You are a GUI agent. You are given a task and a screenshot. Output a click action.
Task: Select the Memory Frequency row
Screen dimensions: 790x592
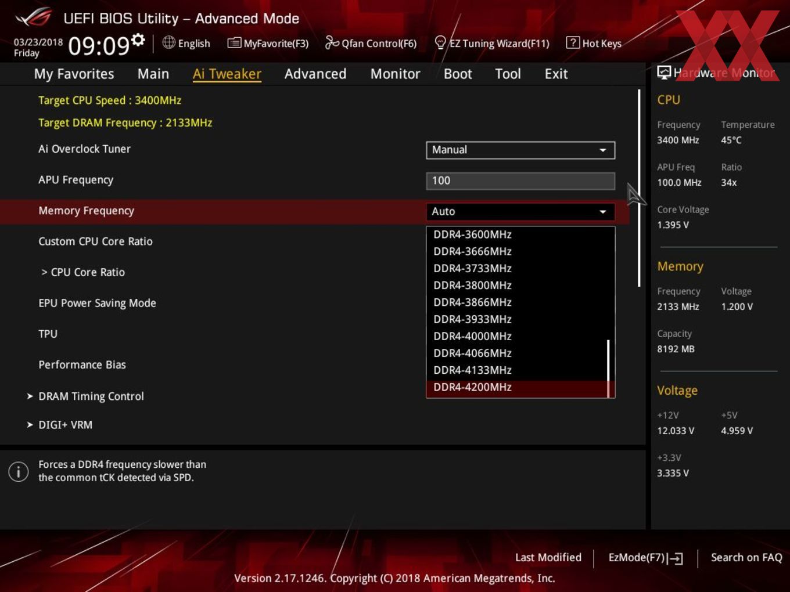coord(314,211)
